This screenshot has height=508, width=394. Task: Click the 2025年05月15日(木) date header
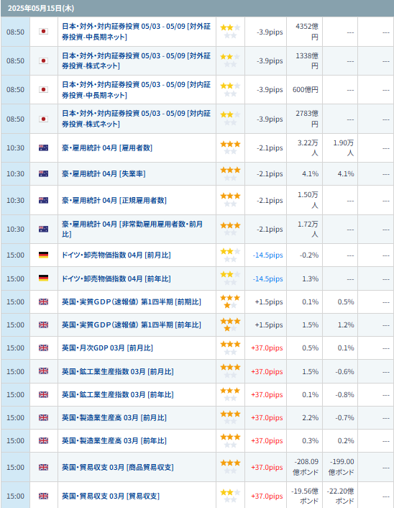point(41,9)
